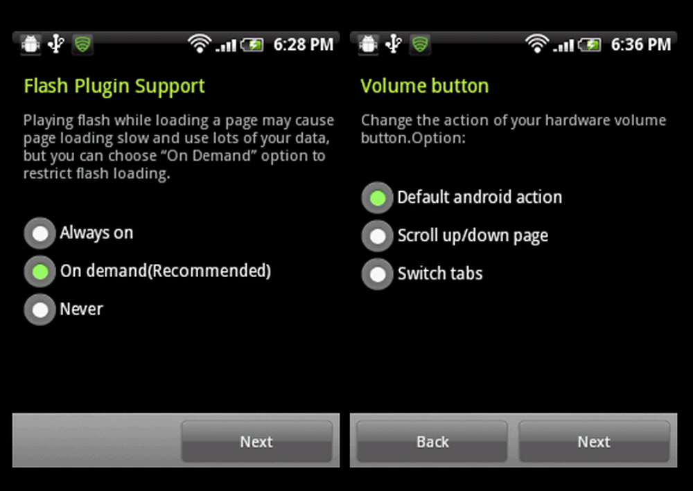The image size is (693, 491).
Task: Select On demand(Recommended) radio button
Action: (148, 271)
